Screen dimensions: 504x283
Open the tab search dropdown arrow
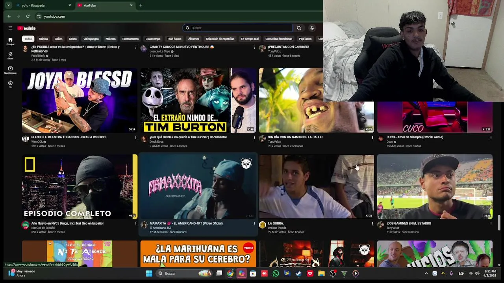pos(8,5)
